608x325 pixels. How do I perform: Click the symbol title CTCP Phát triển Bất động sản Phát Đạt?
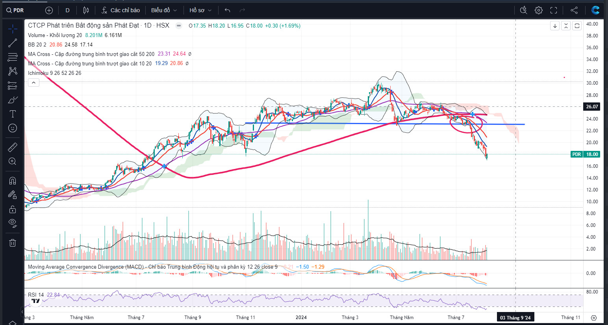click(x=83, y=26)
